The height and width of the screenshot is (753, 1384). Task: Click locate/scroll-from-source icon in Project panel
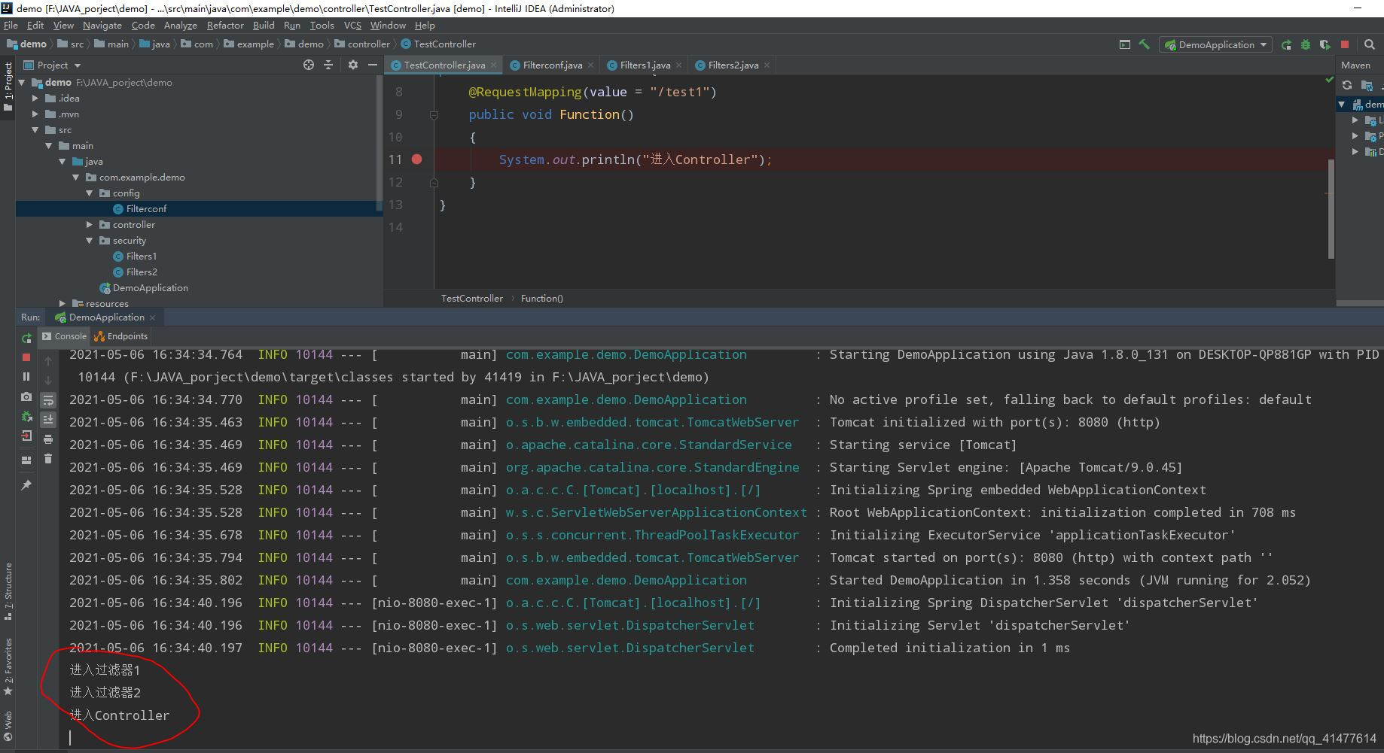[x=308, y=65]
